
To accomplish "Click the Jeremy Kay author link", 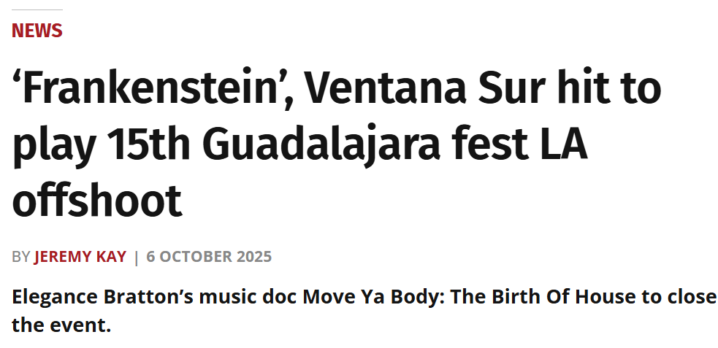I will point(80,257).
